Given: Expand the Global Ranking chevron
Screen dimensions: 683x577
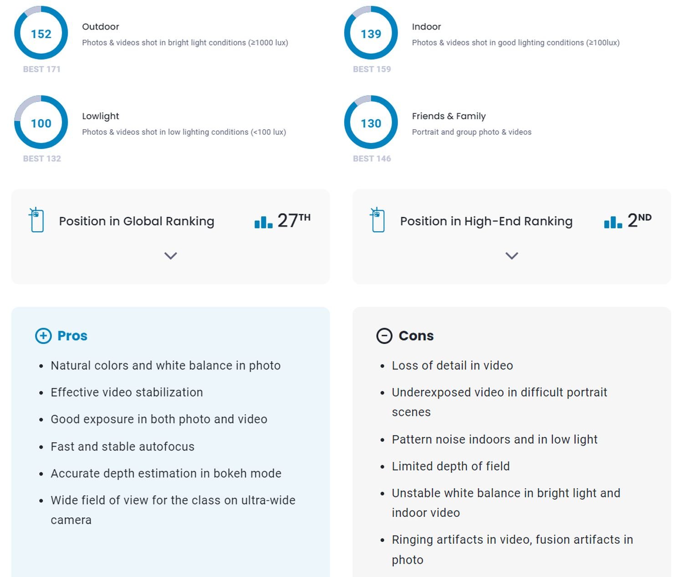Looking at the screenshot, I should [x=170, y=256].
